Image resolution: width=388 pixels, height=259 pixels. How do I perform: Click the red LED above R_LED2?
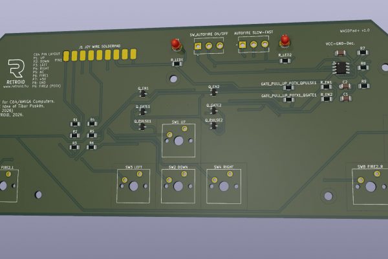click(285, 43)
